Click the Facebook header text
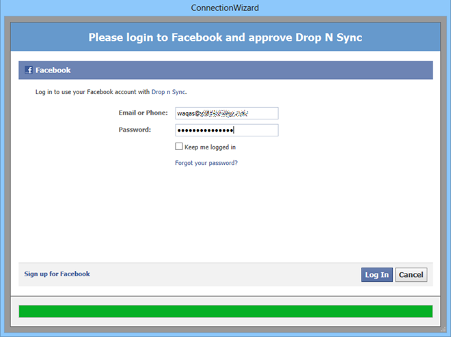The image size is (451, 337). click(x=53, y=70)
